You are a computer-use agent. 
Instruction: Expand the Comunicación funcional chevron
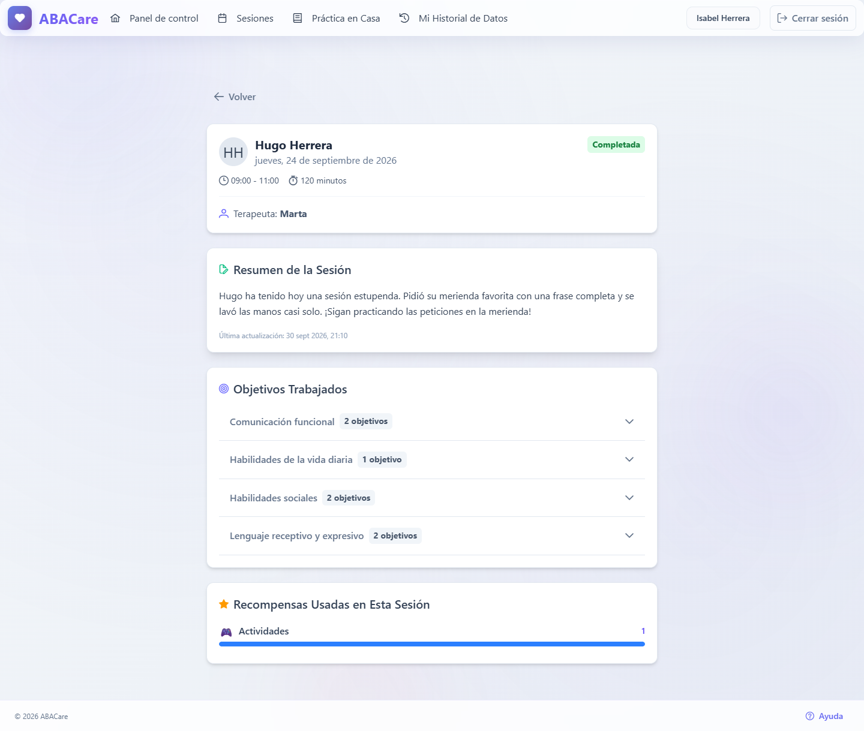pos(629,422)
